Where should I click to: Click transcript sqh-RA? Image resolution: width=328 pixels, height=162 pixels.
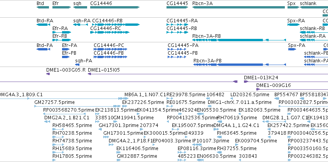(x=80, y=25)
